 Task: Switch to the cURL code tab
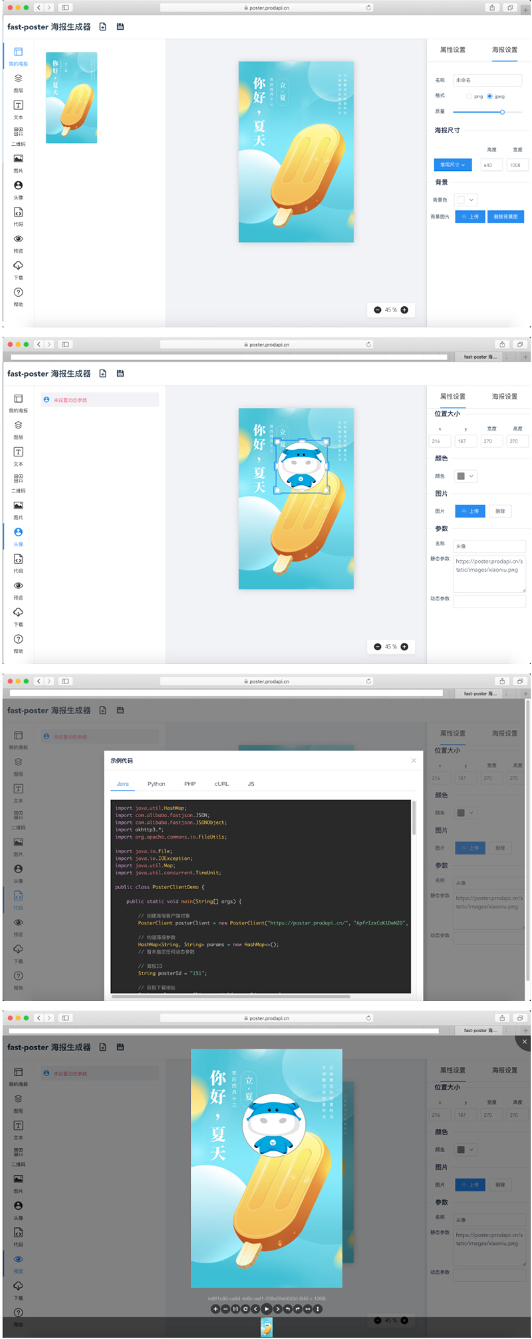221,784
